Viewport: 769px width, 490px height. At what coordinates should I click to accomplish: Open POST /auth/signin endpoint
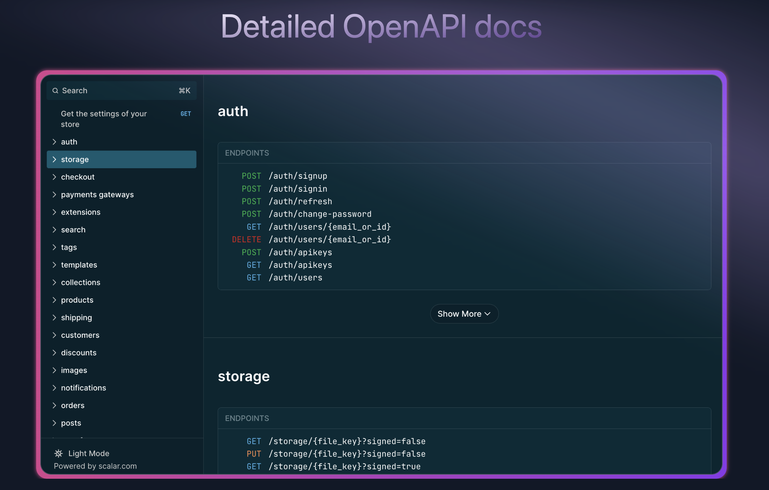point(285,189)
